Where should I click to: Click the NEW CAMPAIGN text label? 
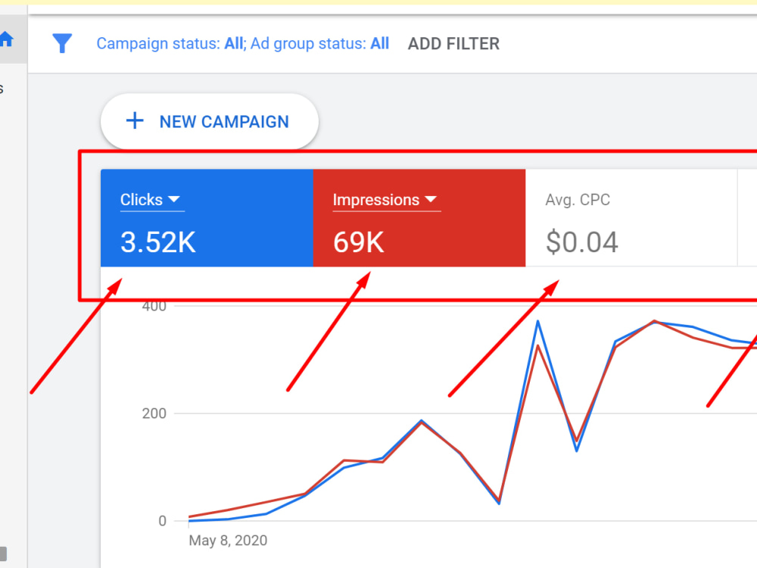pyautogui.click(x=224, y=122)
